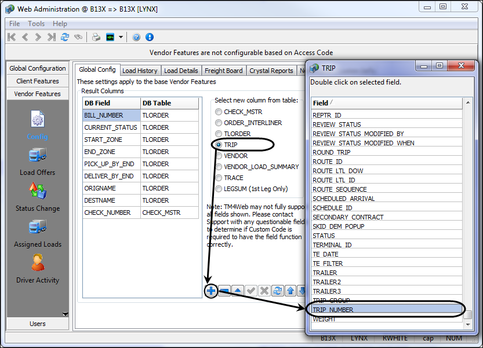Click the Global Configuration panel button
The width and height of the screenshot is (483, 348).
coord(38,68)
